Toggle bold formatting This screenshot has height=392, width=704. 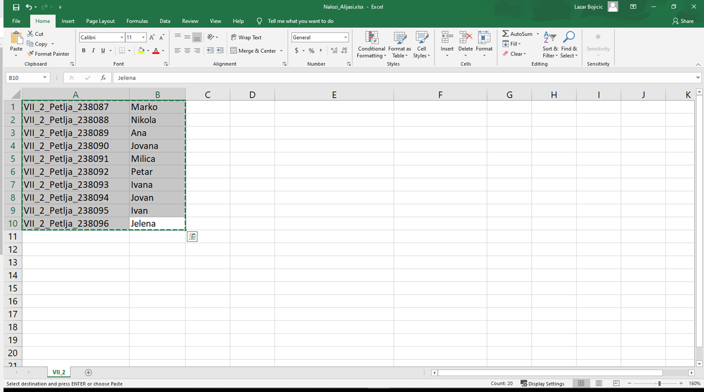click(83, 51)
